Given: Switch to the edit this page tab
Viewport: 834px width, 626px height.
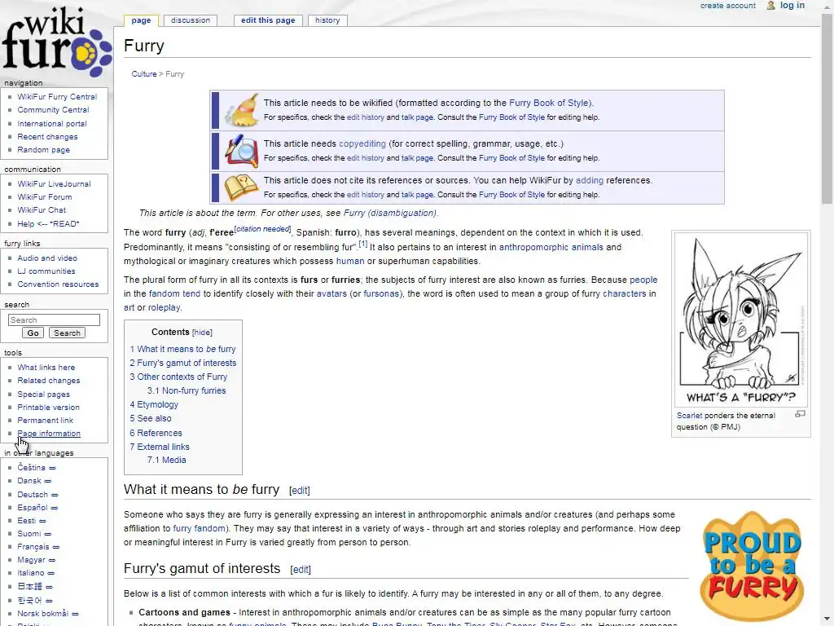Looking at the screenshot, I should tap(268, 20).
